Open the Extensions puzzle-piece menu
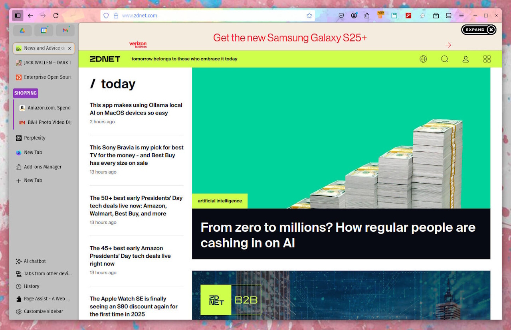 pos(367,16)
